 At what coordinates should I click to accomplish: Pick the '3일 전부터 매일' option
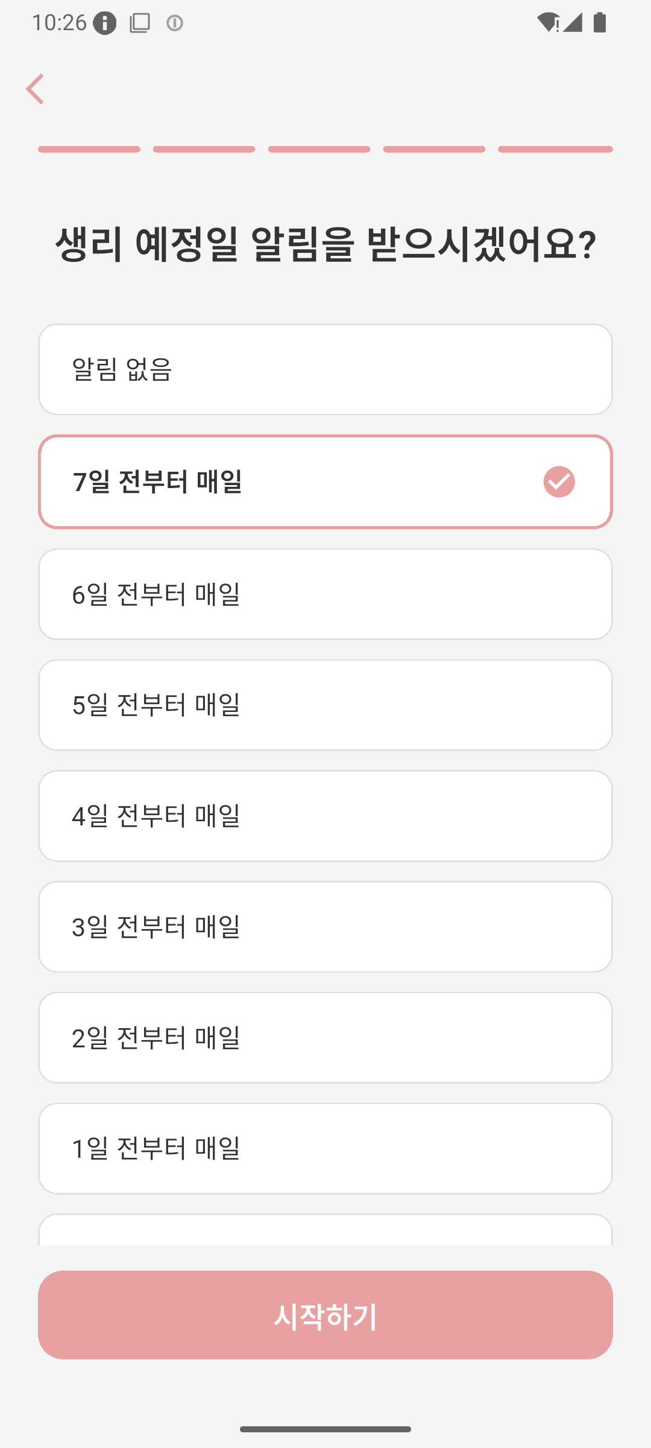pos(325,927)
